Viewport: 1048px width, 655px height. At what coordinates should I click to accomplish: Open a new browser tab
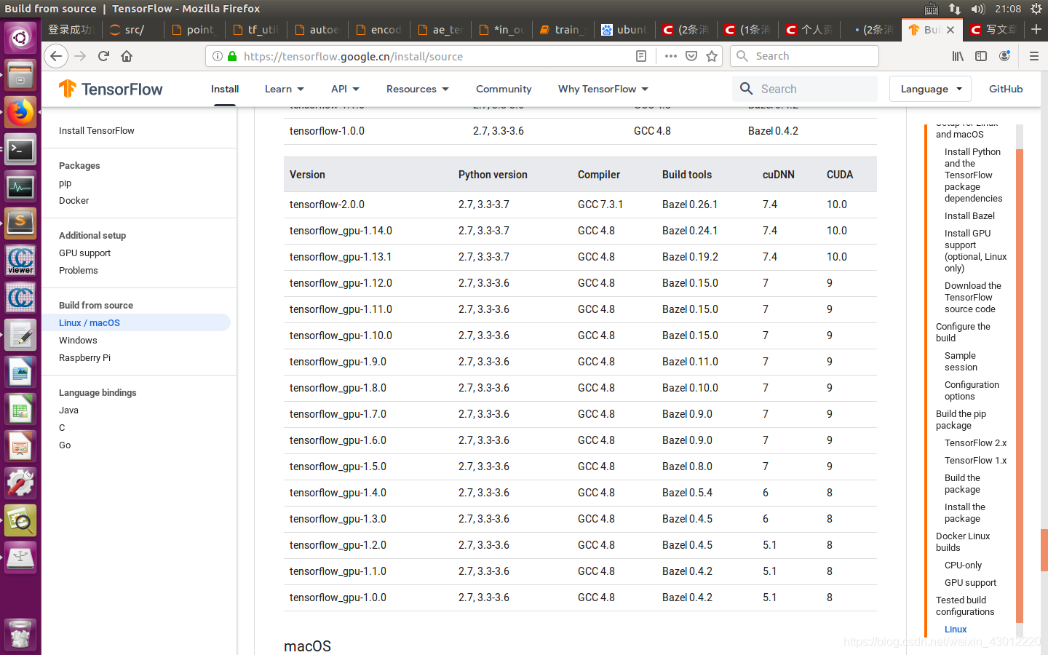(1036, 29)
